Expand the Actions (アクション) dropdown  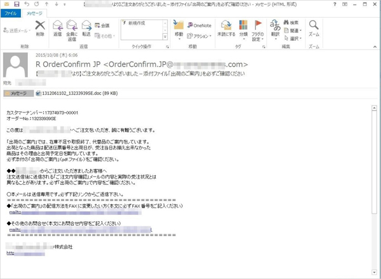(202, 35)
